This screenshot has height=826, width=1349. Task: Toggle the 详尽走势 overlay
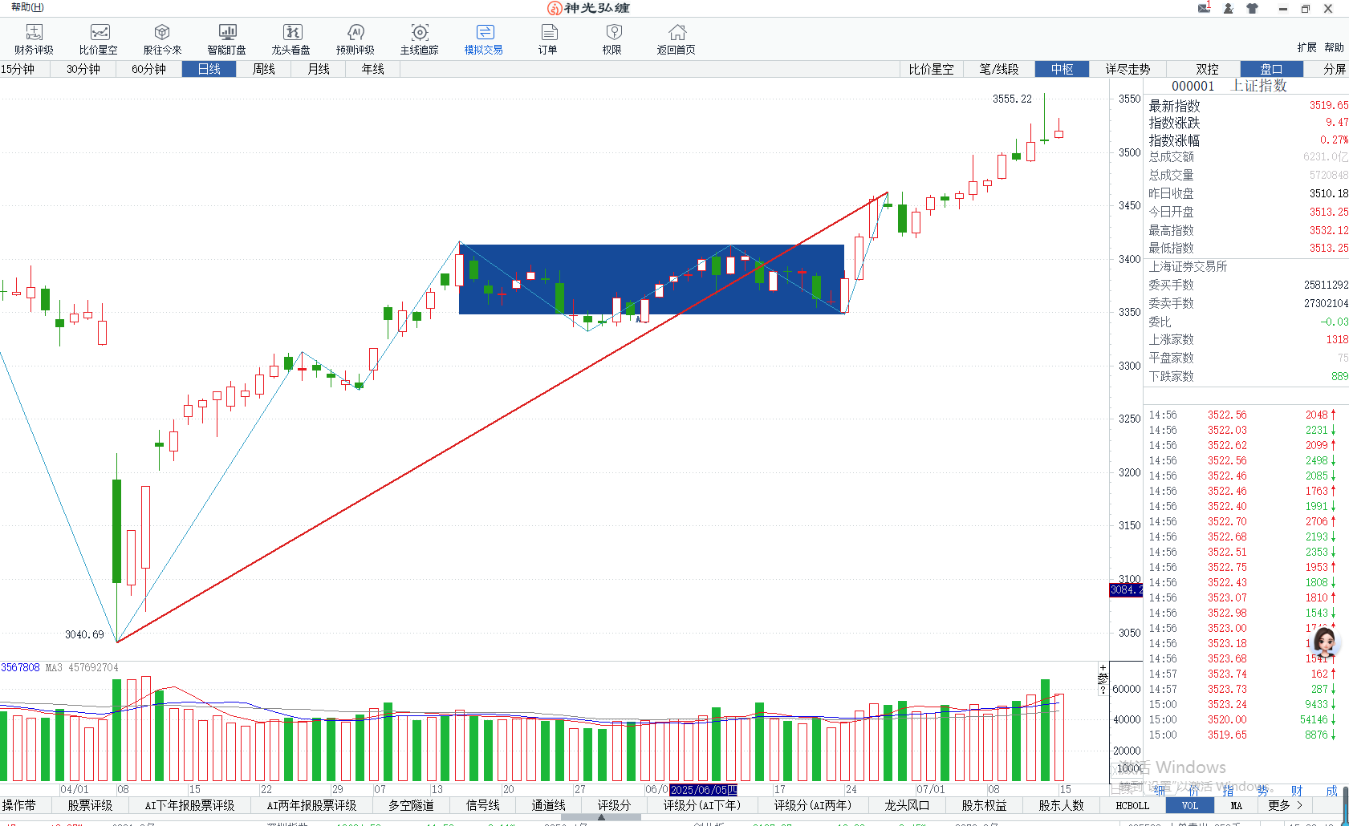1128,69
